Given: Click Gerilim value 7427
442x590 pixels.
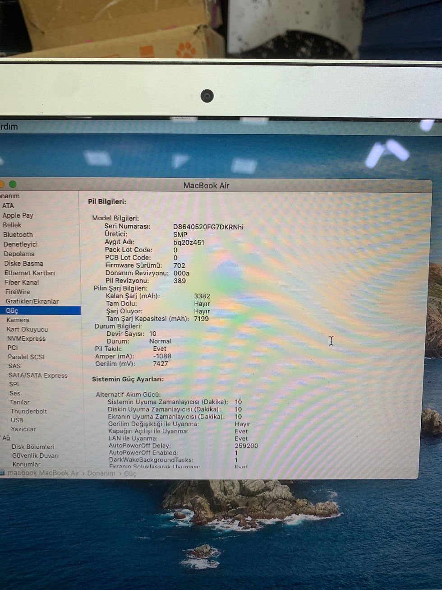Looking at the screenshot, I should [x=160, y=363].
